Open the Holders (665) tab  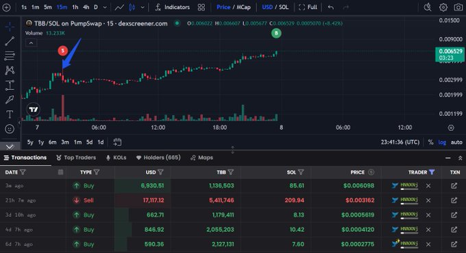click(158, 158)
